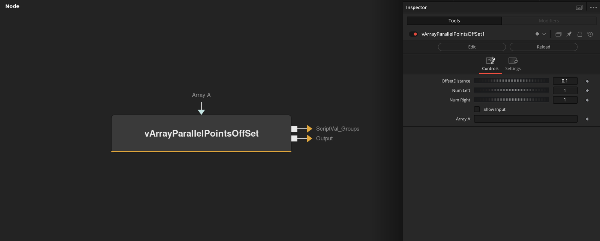Reset the tool with the reset icon
Screen dimensions: 600x241
(x=590, y=34)
